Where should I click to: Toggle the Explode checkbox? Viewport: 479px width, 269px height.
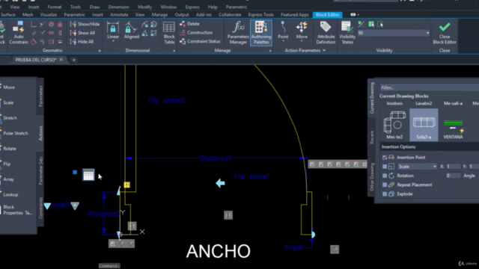pos(385,194)
